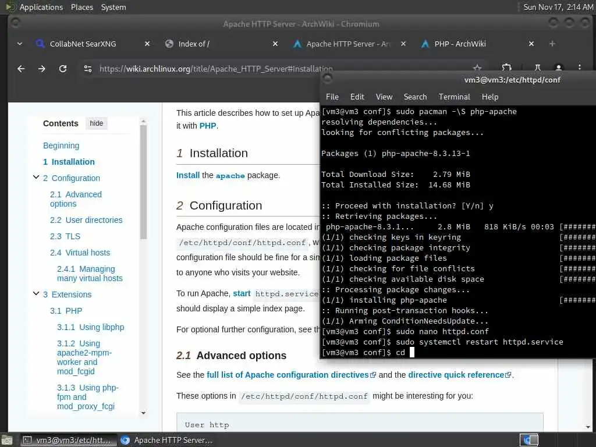Click page scrollbar down arrow at bottom right

point(588,427)
